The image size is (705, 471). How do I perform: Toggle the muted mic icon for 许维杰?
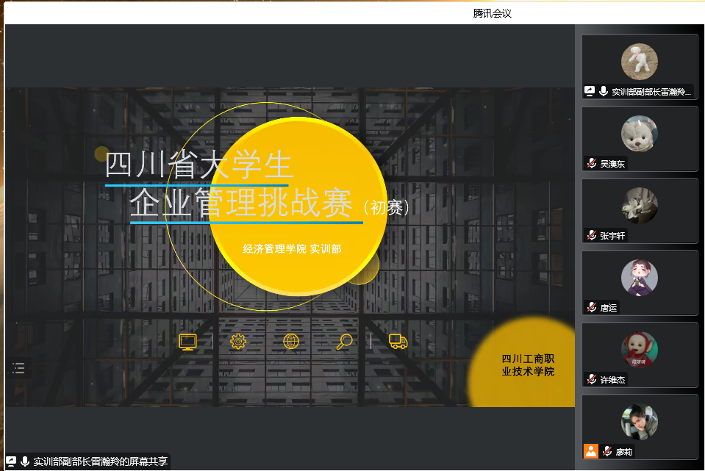pos(591,379)
